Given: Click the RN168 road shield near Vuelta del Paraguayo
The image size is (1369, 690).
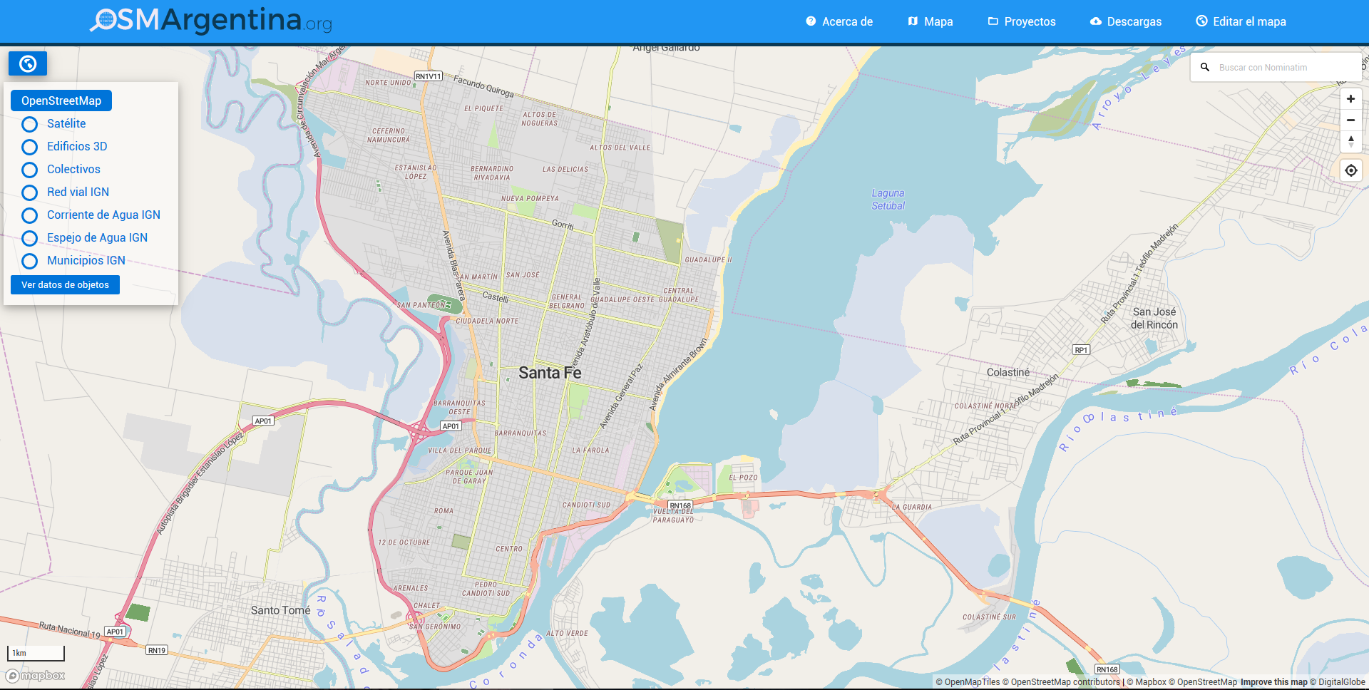Looking at the screenshot, I should 680,505.
